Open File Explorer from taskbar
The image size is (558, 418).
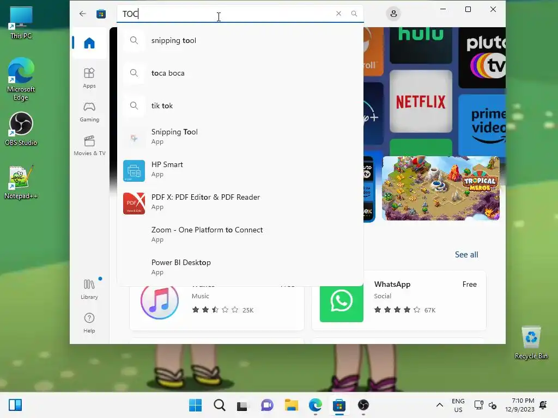pyautogui.click(x=292, y=405)
